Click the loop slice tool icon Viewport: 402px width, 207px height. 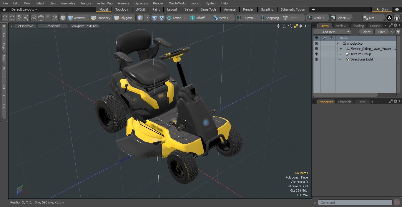(x=34, y=18)
